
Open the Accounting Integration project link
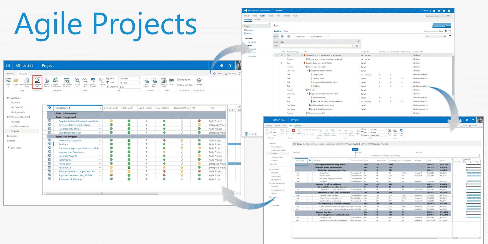pos(70,141)
